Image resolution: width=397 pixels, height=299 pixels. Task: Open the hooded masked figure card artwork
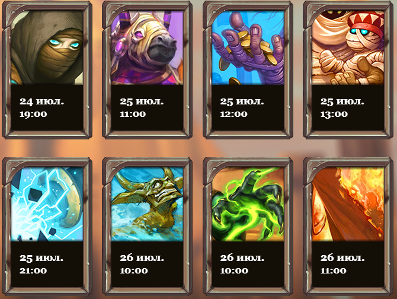coord(47,47)
